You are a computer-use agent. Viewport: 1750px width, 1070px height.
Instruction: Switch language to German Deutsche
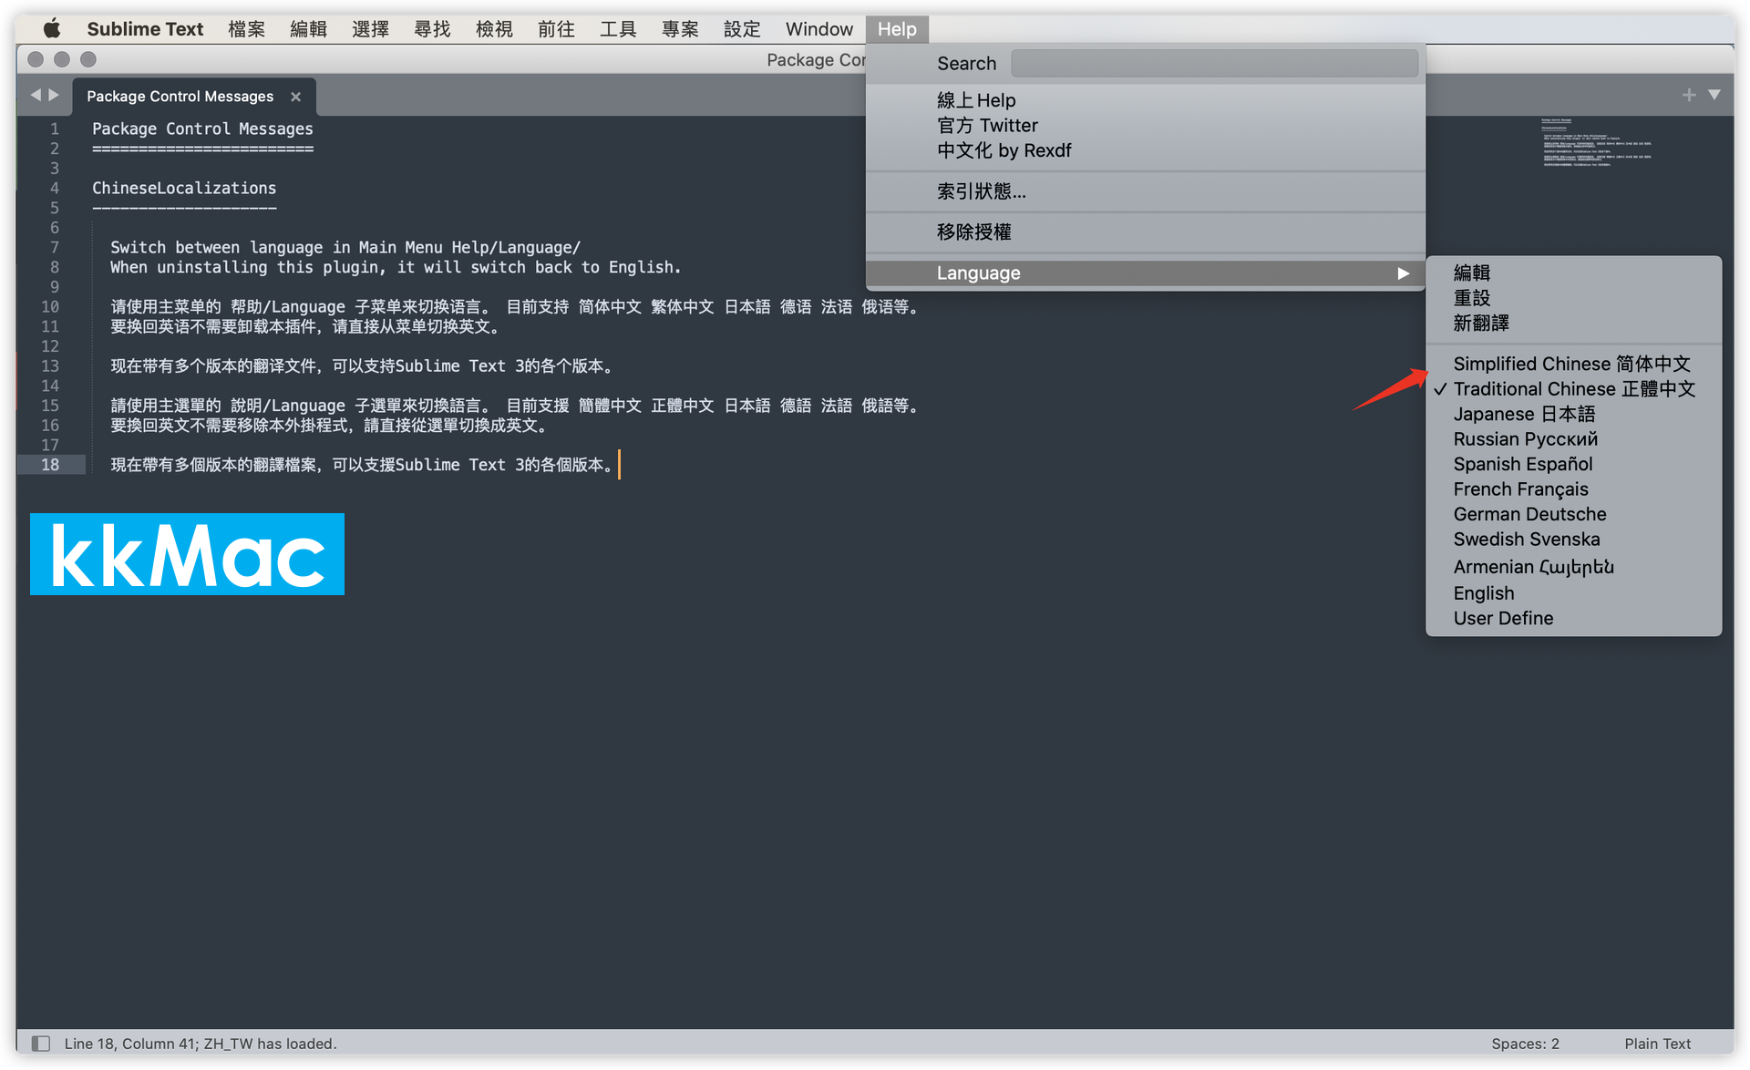1573,514
